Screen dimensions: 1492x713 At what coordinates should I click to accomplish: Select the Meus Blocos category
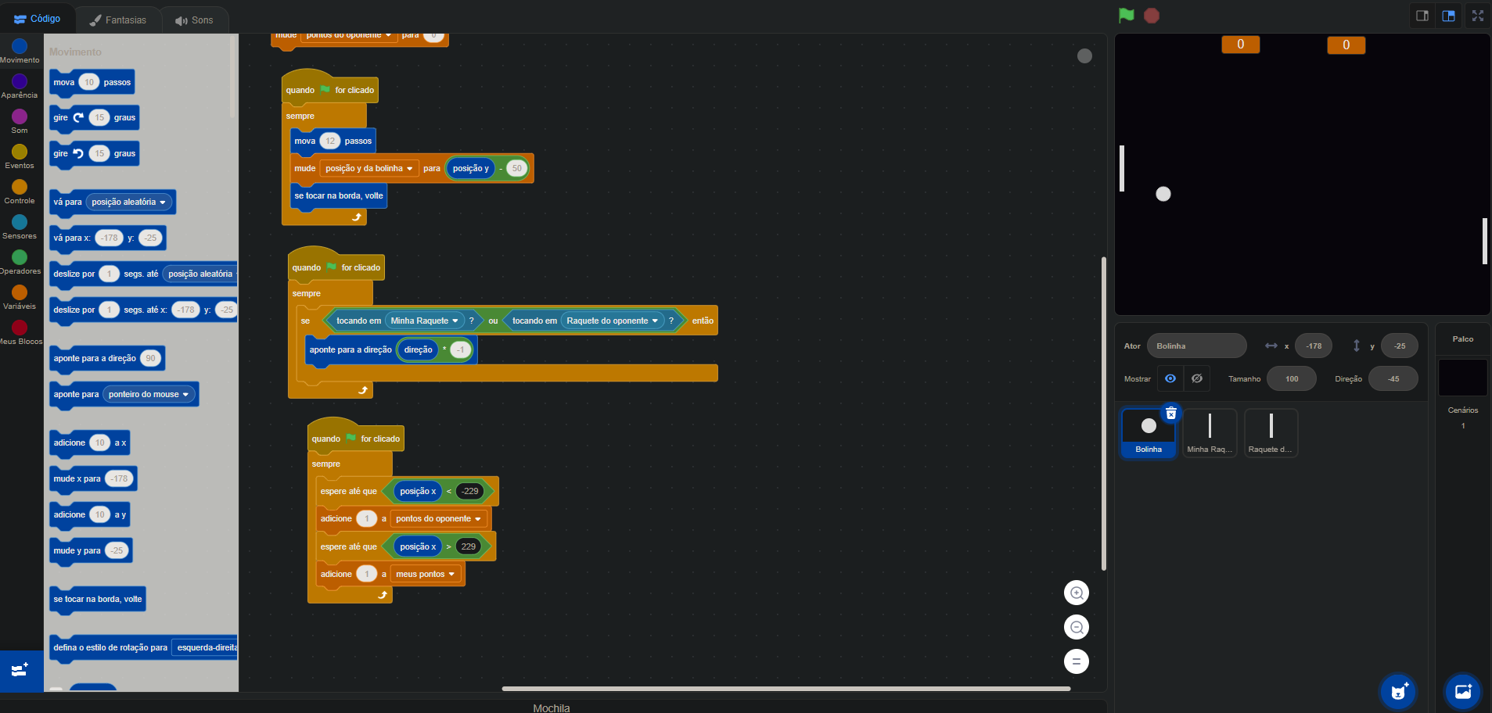(x=20, y=332)
